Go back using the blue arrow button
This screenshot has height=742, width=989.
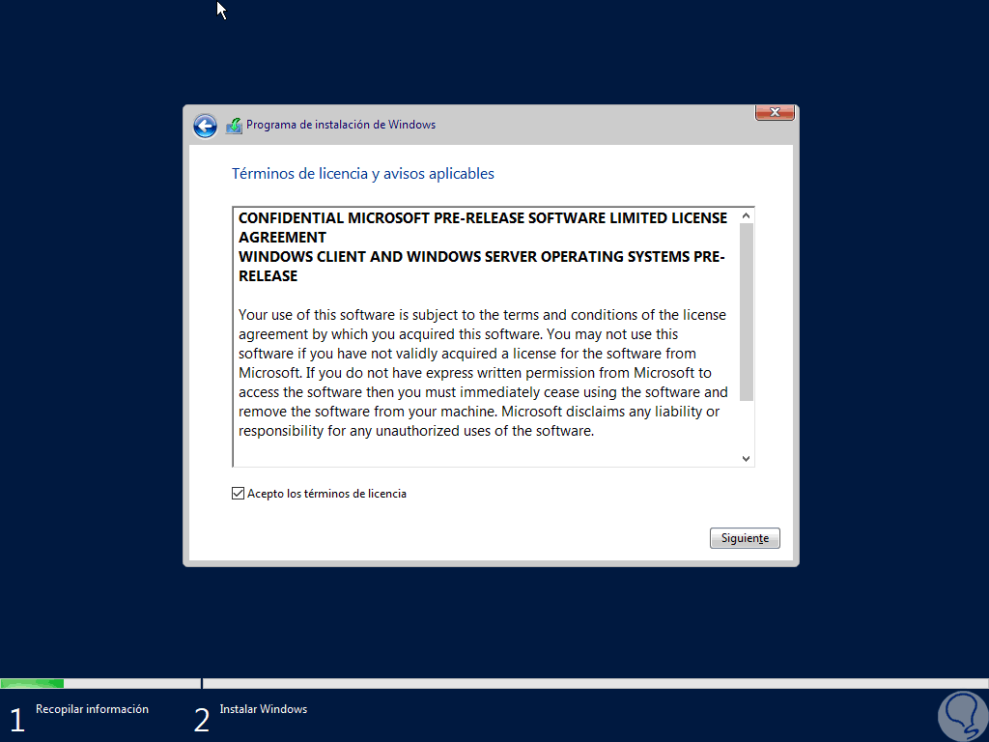(x=205, y=127)
